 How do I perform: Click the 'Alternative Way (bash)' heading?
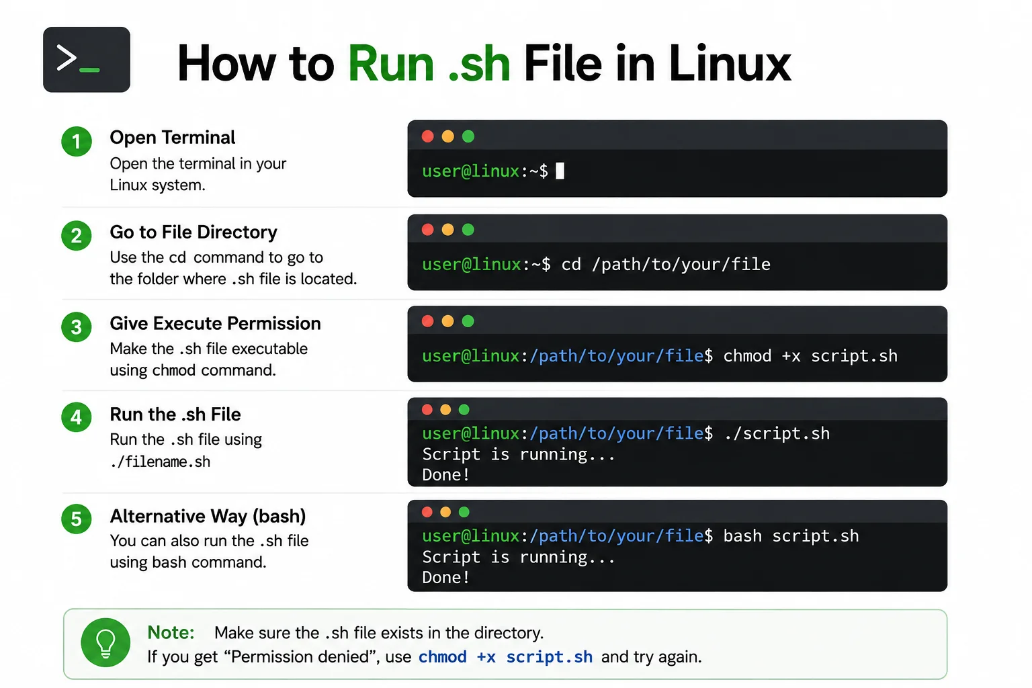pyautogui.click(x=208, y=516)
